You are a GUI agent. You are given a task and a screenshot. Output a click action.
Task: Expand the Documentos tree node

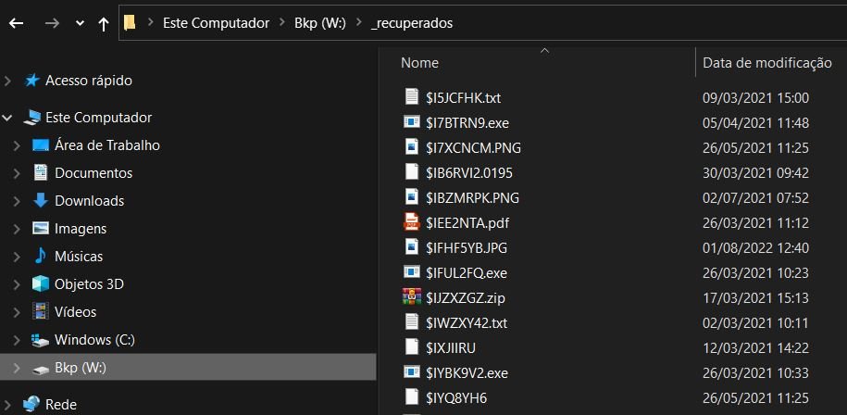click(17, 173)
